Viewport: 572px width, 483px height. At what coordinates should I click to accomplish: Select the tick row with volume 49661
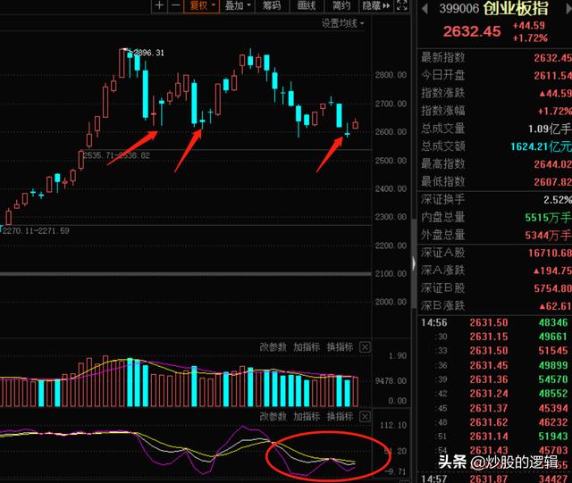coord(494,337)
